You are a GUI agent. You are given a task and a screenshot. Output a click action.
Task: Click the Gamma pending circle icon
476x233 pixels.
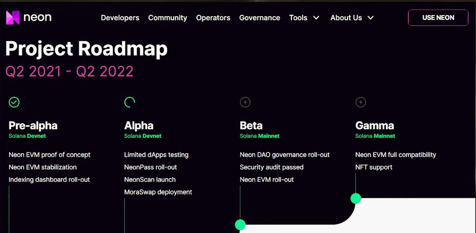361,102
